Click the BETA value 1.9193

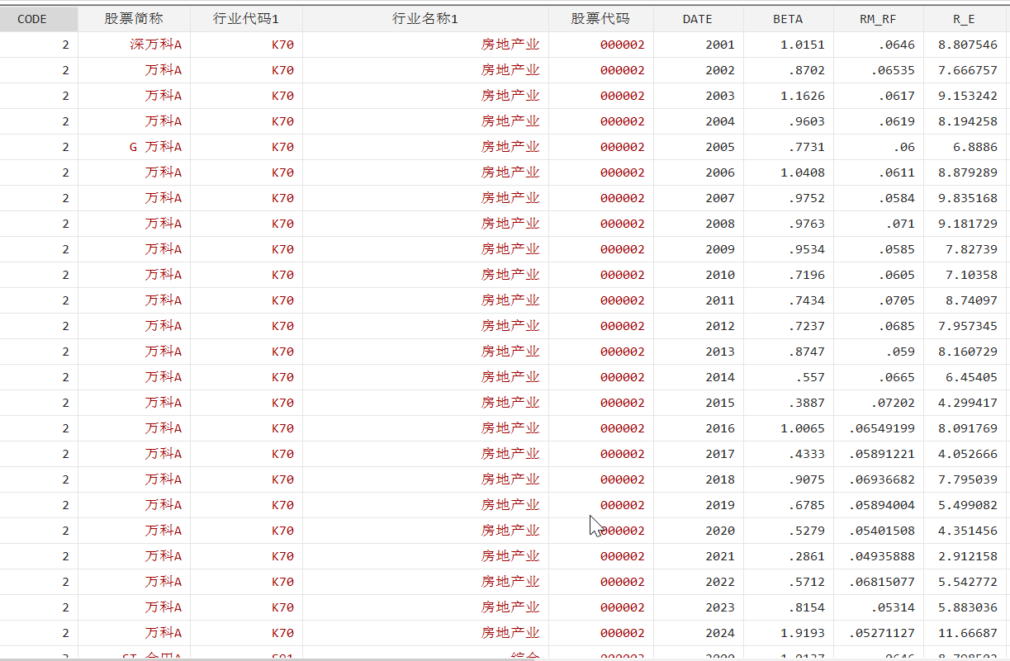(788, 633)
